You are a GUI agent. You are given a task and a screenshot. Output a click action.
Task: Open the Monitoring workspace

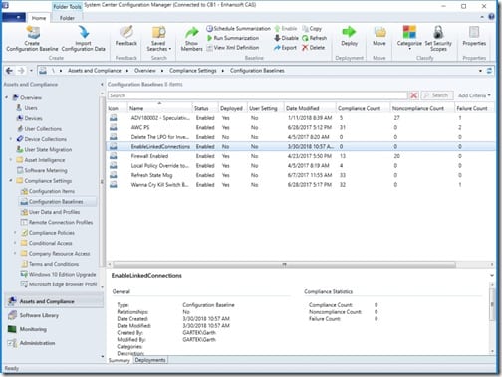coord(54,329)
